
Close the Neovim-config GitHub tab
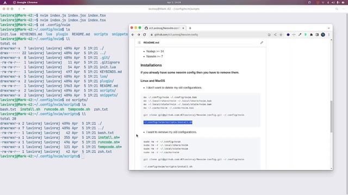[x=183, y=28]
